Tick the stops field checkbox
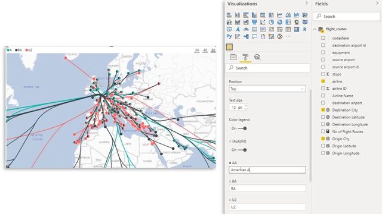 [x=323, y=74]
